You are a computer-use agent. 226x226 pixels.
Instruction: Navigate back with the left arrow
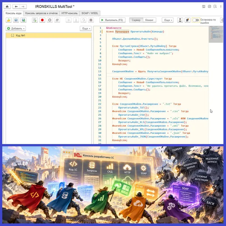tap(16, 7)
